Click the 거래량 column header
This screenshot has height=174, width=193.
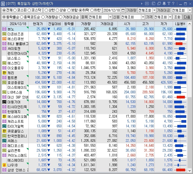[86, 24]
